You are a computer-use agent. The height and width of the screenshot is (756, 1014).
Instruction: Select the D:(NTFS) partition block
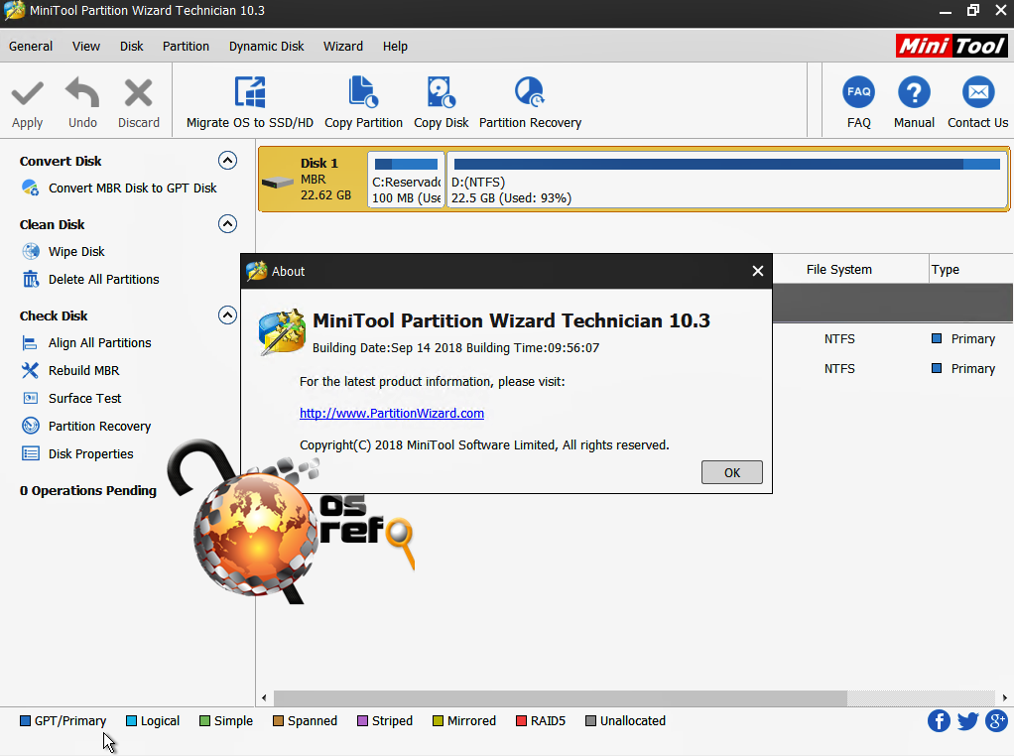click(727, 180)
